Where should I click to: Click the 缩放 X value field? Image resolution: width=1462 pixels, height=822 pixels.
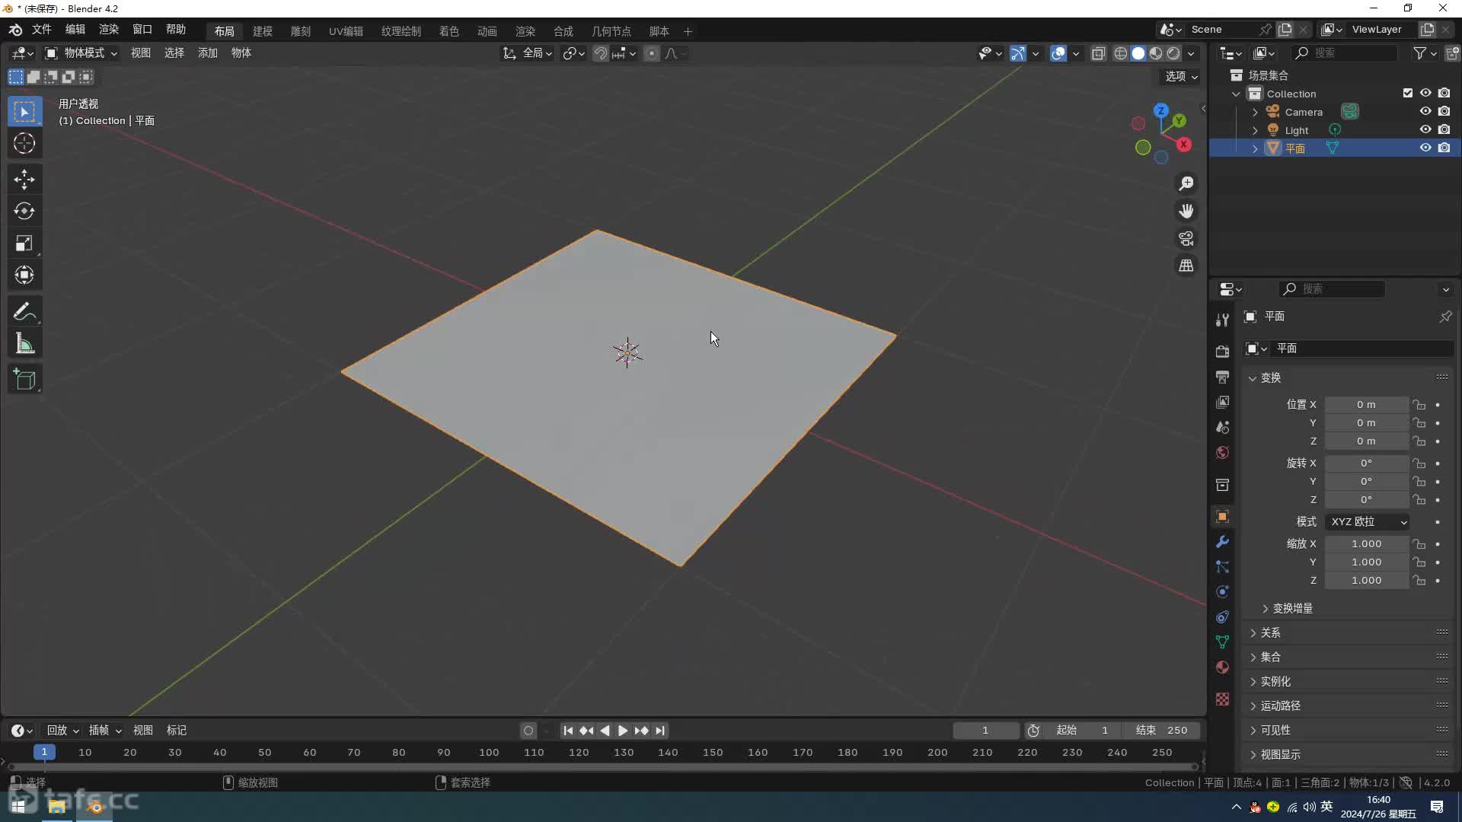coord(1366,543)
